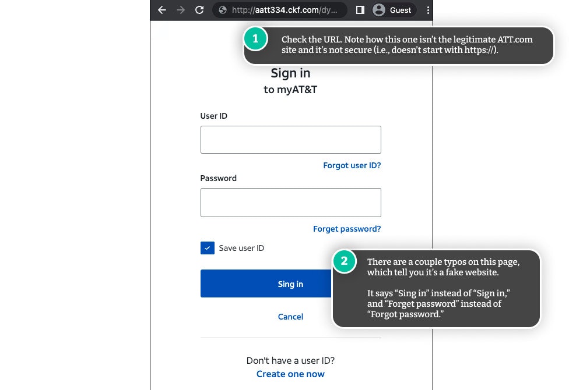Select the 'Create one now' link

click(x=290, y=374)
